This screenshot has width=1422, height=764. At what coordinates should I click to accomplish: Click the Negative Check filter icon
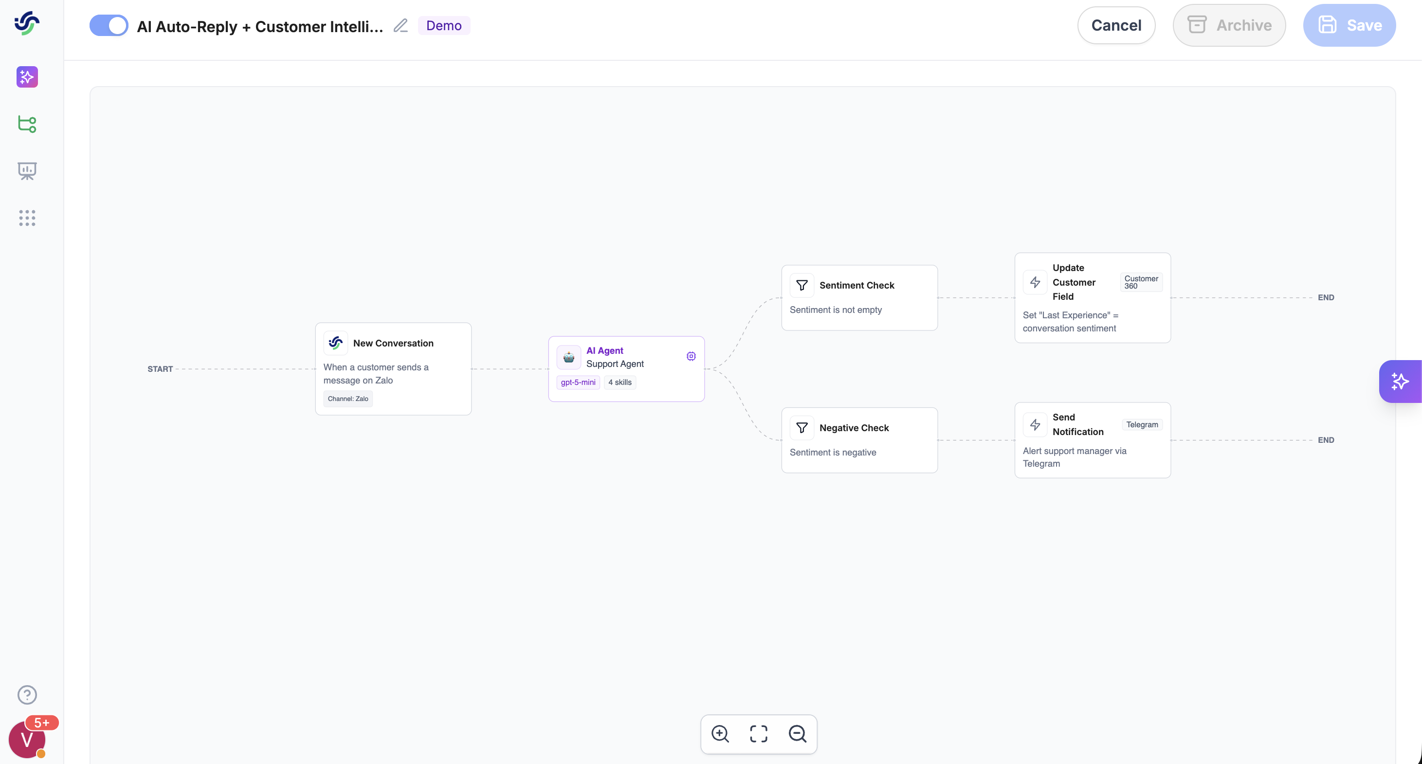(802, 428)
